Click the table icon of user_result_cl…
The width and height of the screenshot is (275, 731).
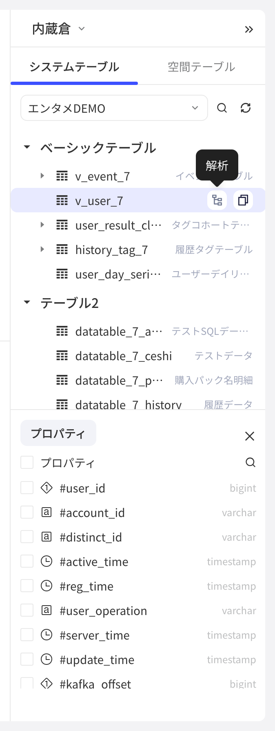62,225
